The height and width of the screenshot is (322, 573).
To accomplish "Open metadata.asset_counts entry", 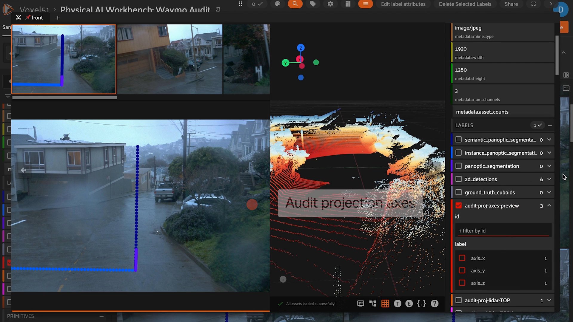I will pyautogui.click(x=503, y=112).
